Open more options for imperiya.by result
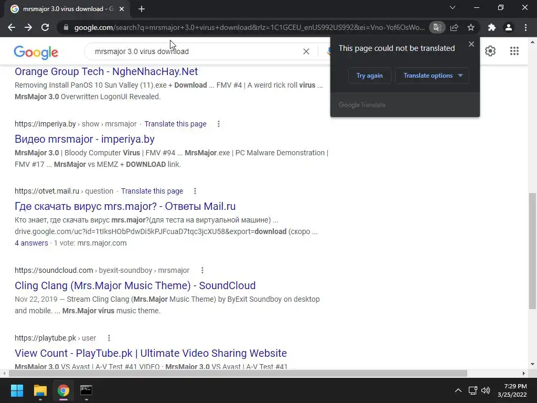This screenshot has height=403, width=537. pos(219,124)
